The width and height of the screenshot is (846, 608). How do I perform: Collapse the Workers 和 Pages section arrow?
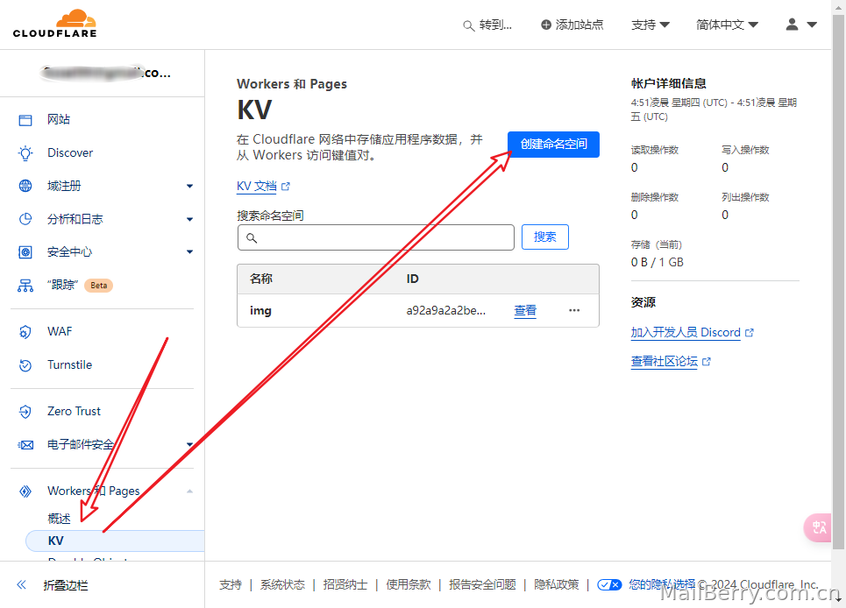tap(189, 491)
